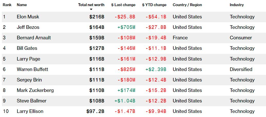
Task: Click France in Bernard Arnault's row
Action: click(x=180, y=38)
